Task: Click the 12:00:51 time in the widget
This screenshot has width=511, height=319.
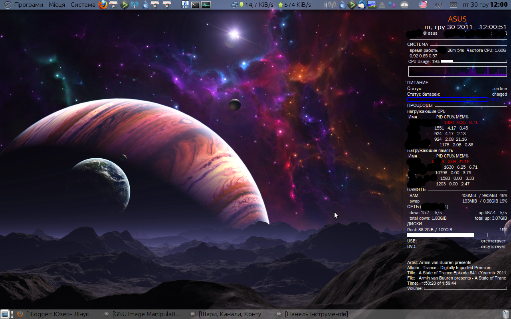Action: (493, 27)
